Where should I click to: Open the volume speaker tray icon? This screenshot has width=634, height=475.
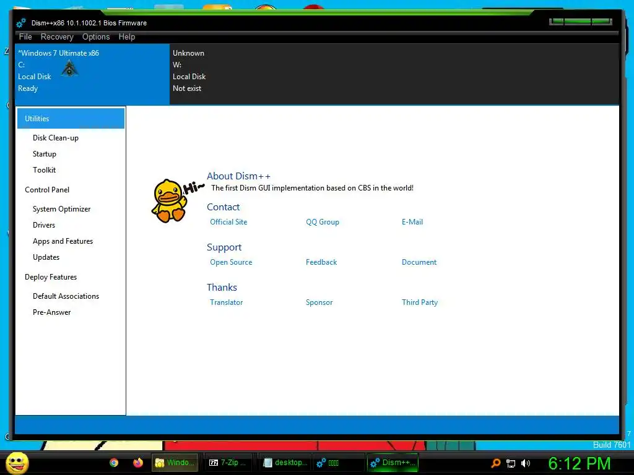[x=526, y=463]
